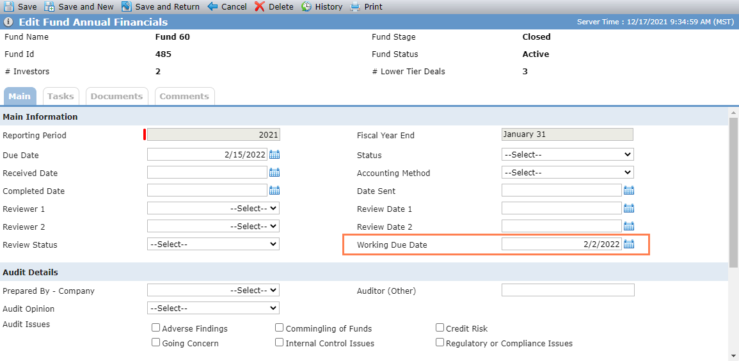
Task: Click the Auditor (Other) text field
Action: 568,291
